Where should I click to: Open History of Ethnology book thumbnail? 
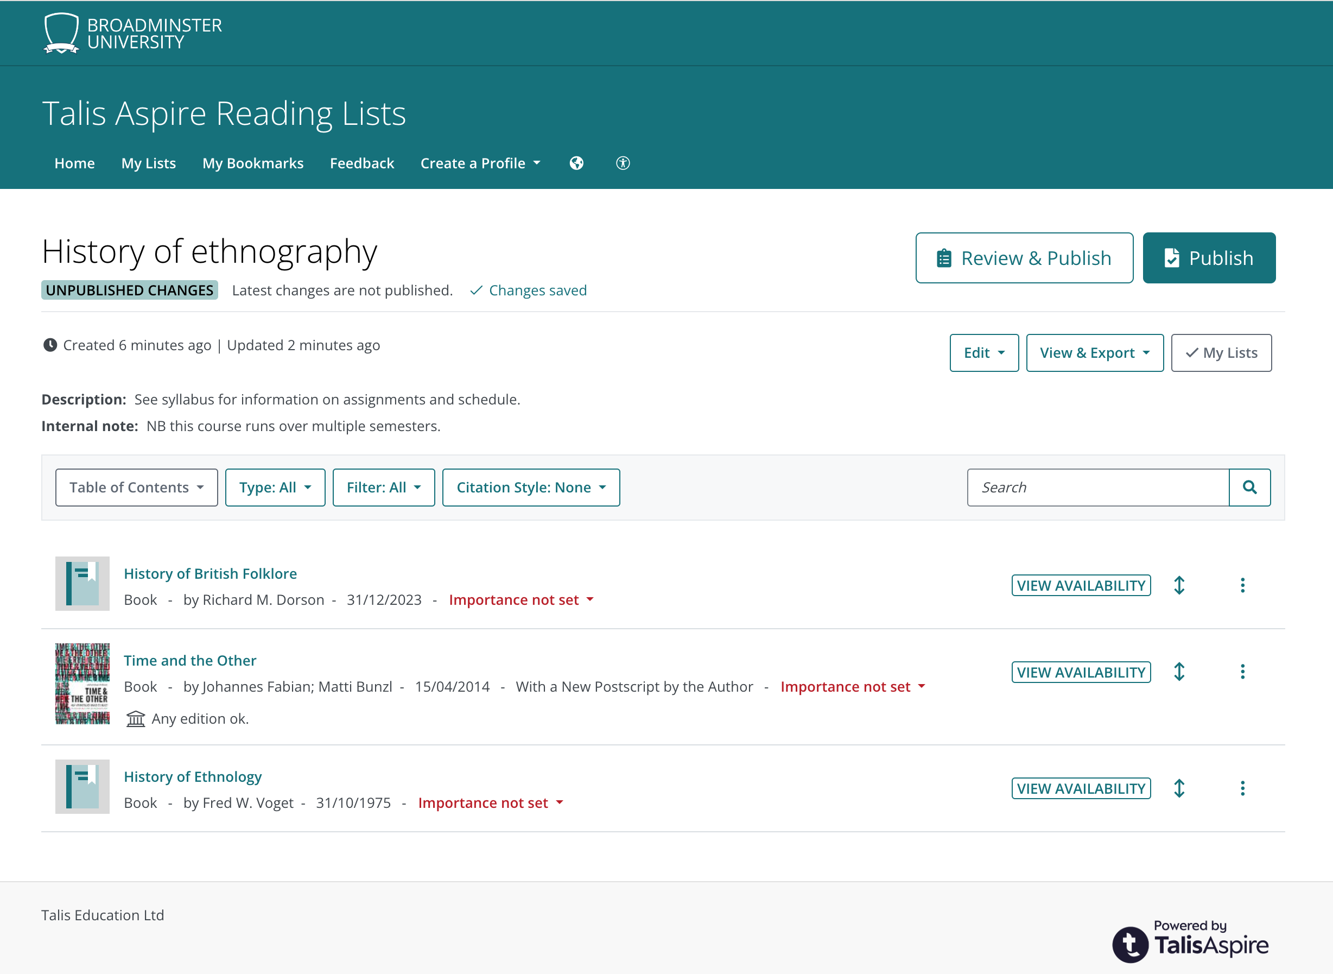[x=82, y=787]
